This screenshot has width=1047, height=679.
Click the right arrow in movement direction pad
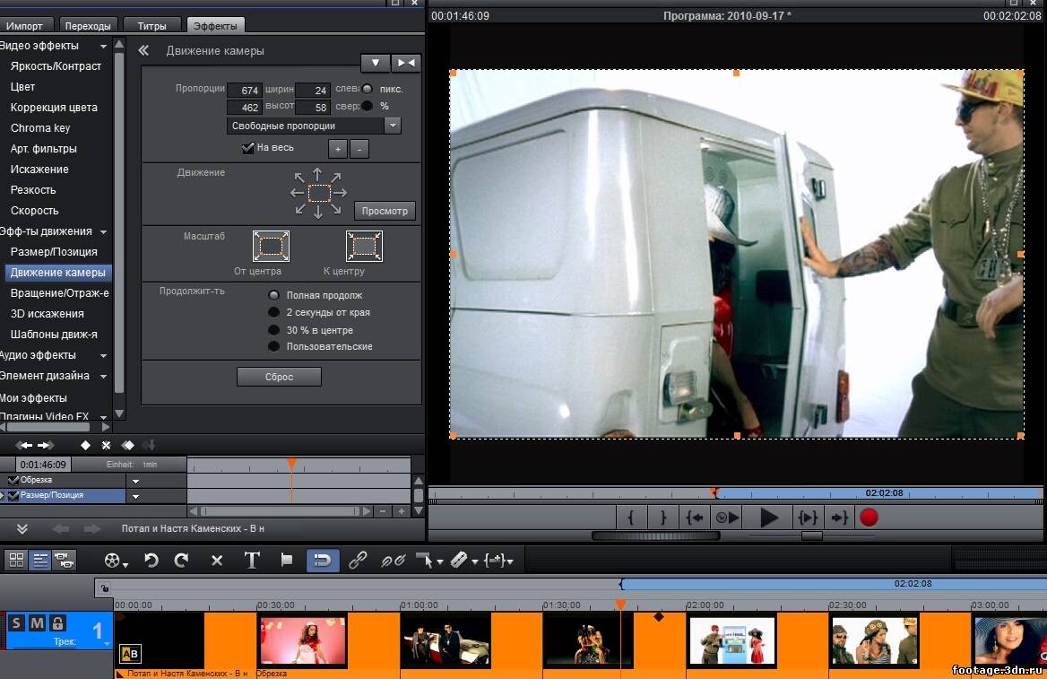point(340,193)
